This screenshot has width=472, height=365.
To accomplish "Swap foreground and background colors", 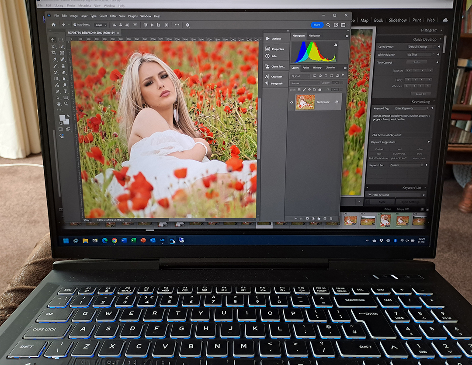I will click(x=68, y=116).
